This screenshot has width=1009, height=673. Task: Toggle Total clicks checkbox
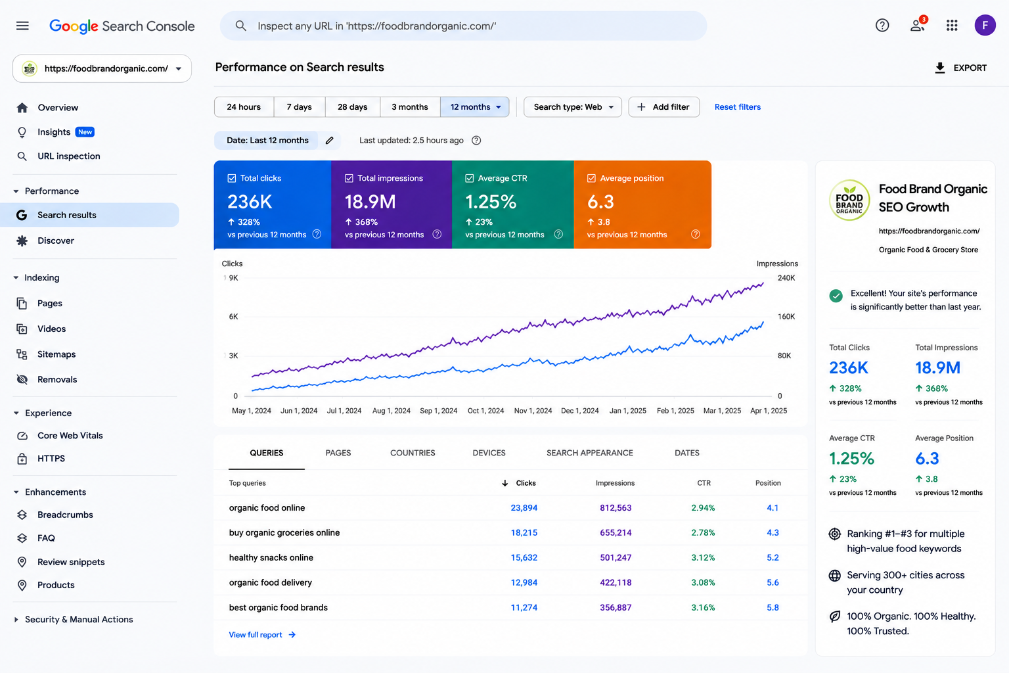click(x=232, y=178)
